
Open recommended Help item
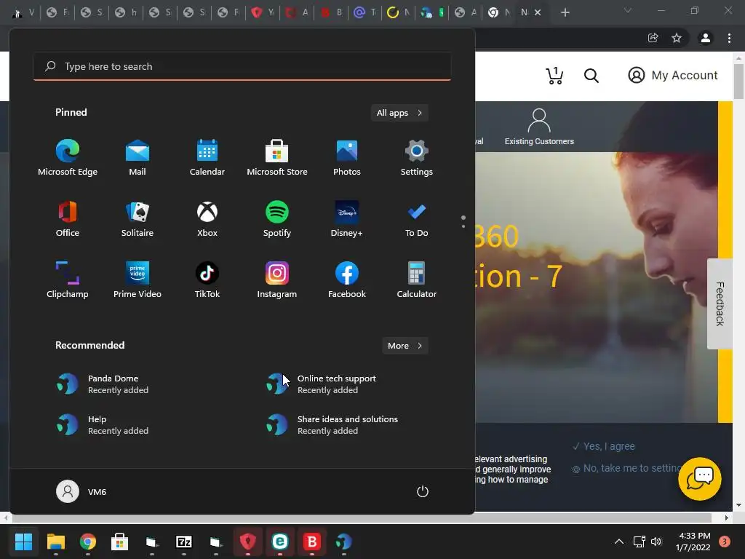point(103,424)
